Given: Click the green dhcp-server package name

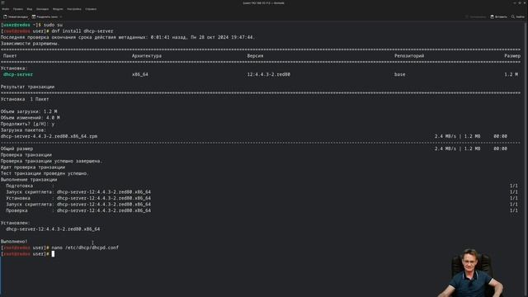Looking at the screenshot, I should click(18, 74).
